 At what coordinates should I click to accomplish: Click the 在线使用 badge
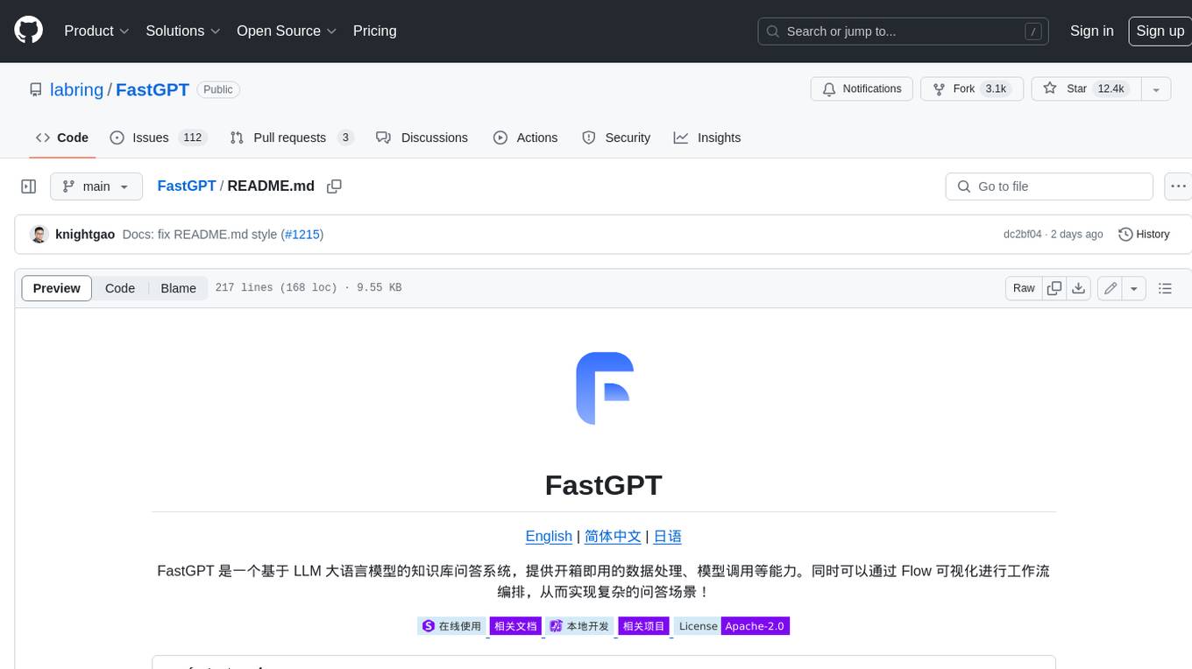(x=452, y=626)
